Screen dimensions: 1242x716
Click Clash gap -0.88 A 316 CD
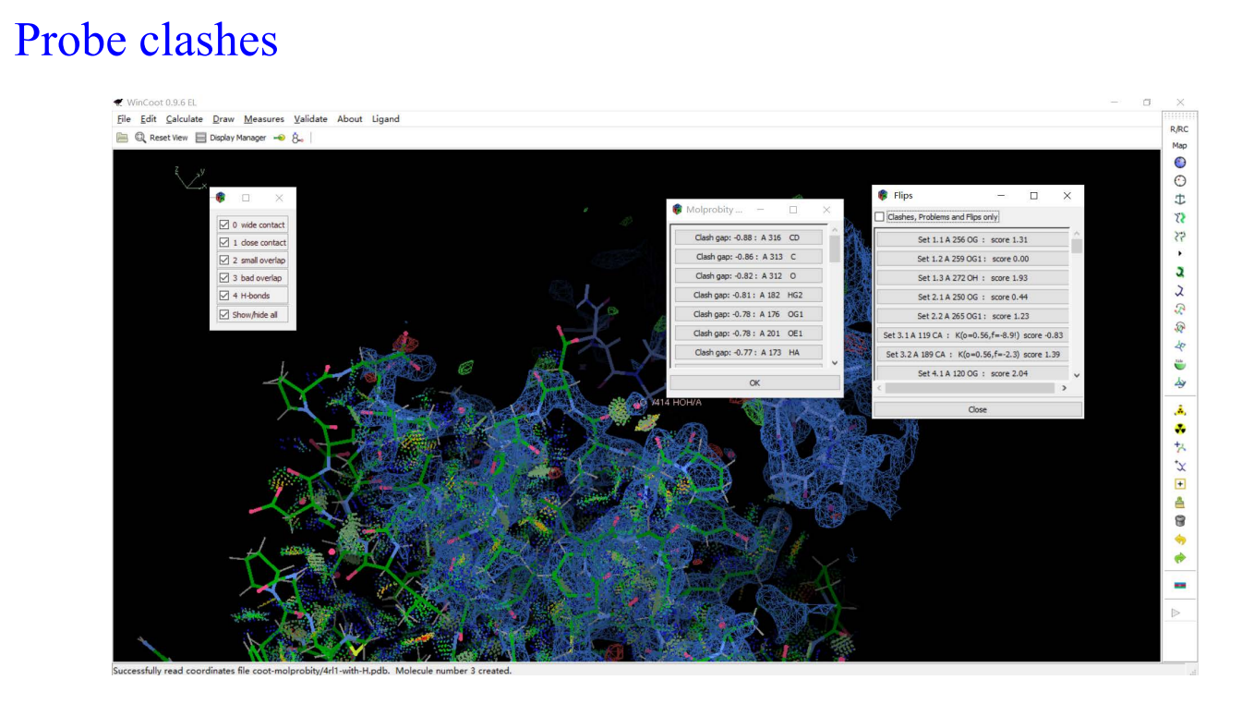(748, 237)
